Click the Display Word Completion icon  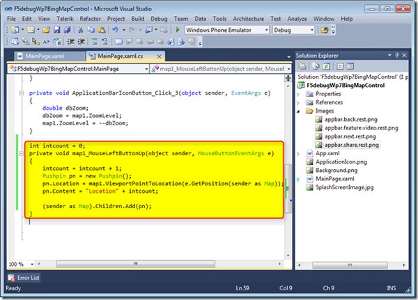(x=46, y=42)
